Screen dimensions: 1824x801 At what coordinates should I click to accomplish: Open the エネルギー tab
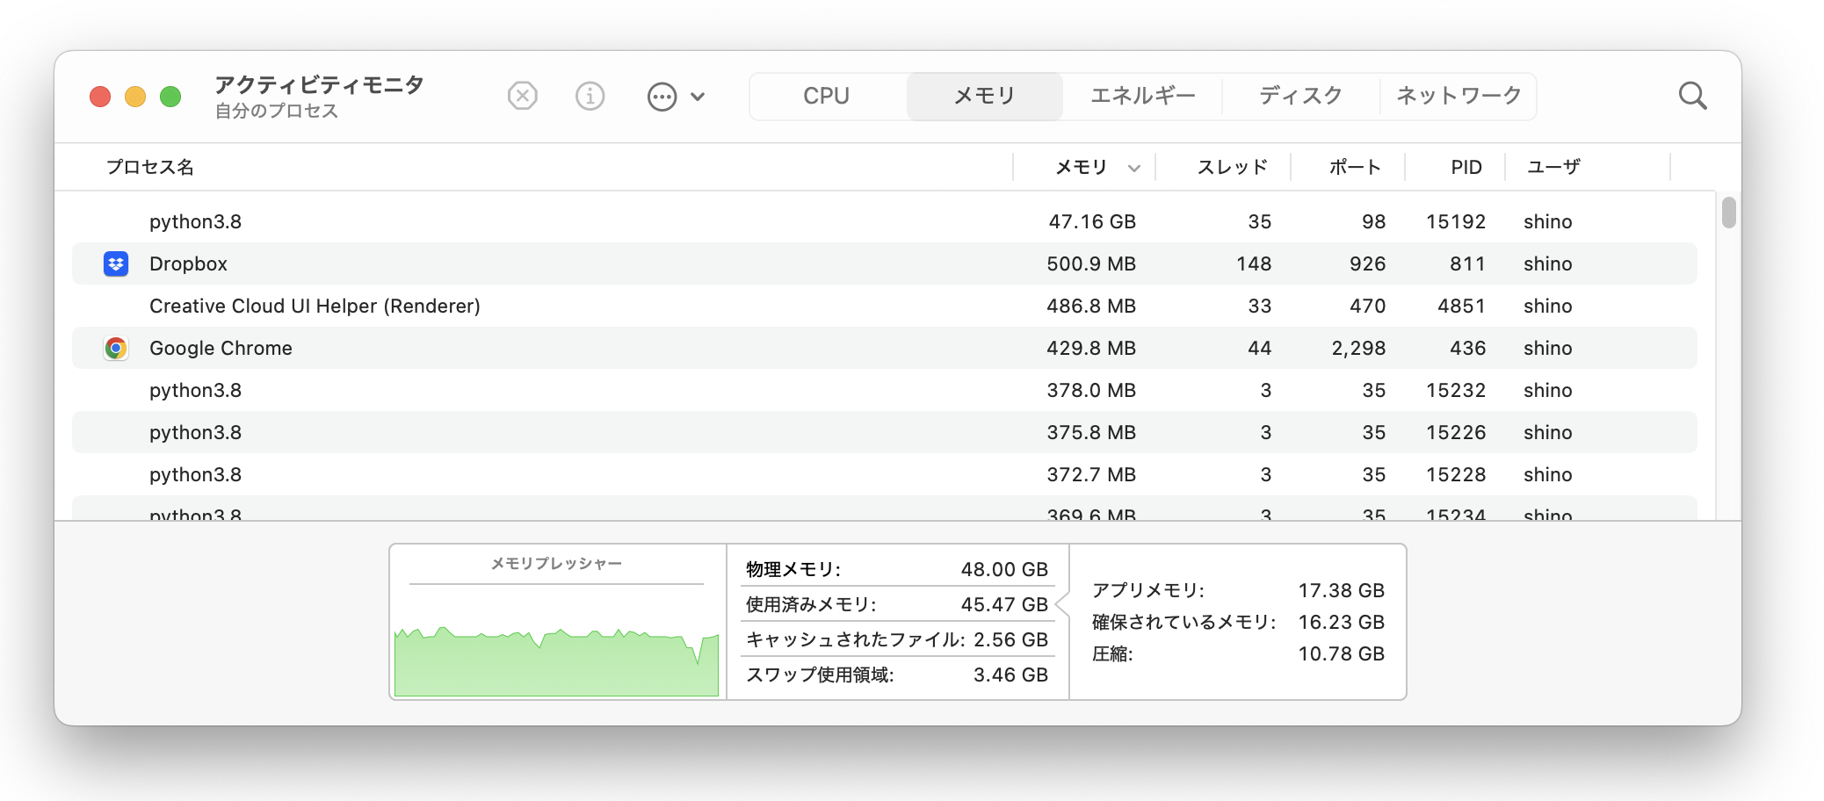1141,96
